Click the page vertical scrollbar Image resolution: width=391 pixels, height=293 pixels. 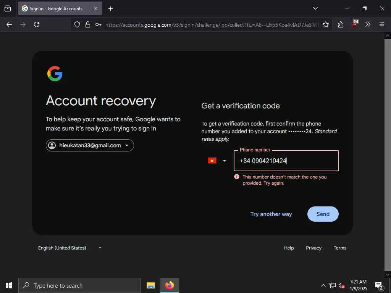point(387,155)
